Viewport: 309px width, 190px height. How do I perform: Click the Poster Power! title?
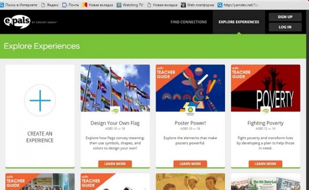click(x=190, y=123)
